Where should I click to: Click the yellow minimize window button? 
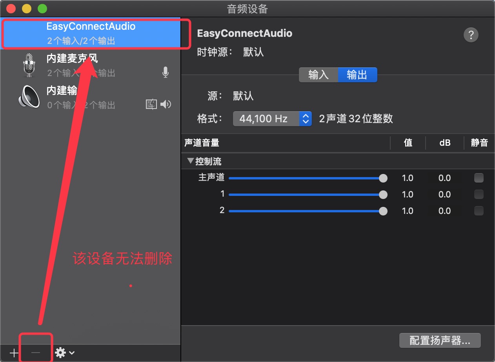[26, 8]
